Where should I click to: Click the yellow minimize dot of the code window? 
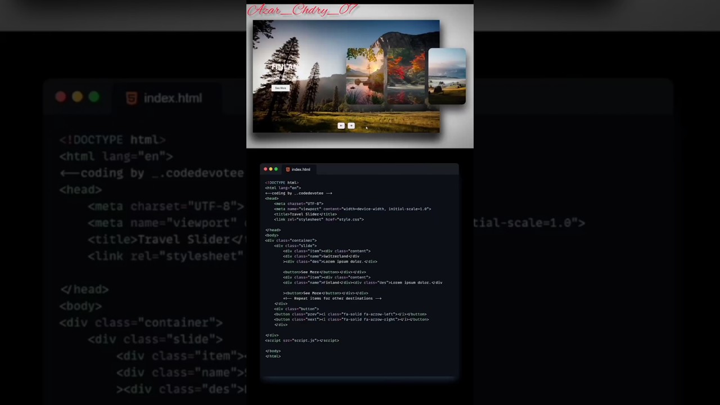(x=271, y=169)
